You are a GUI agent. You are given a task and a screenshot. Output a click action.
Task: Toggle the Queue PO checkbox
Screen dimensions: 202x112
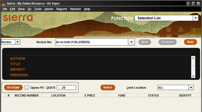pyautogui.click(x=27, y=88)
